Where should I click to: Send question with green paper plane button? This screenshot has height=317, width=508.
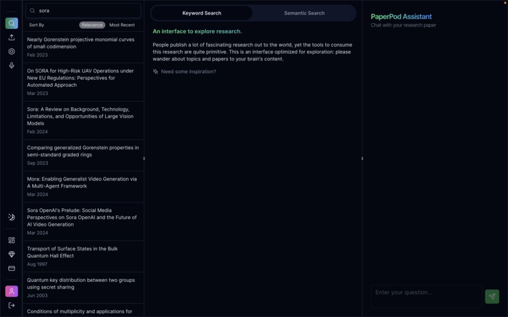(492, 296)
